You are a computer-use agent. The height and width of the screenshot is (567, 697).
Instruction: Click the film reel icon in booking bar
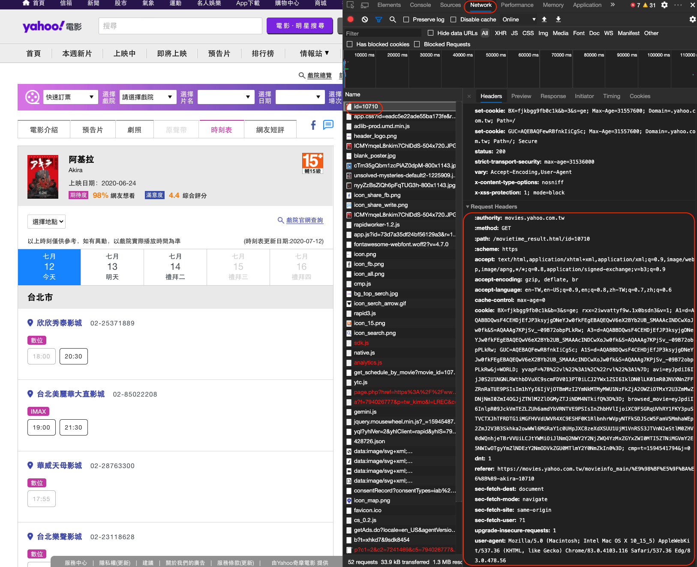point(32,97)
